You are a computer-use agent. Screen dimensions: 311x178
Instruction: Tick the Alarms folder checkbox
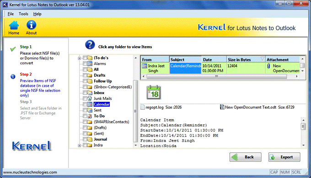[x=85, y=63]
